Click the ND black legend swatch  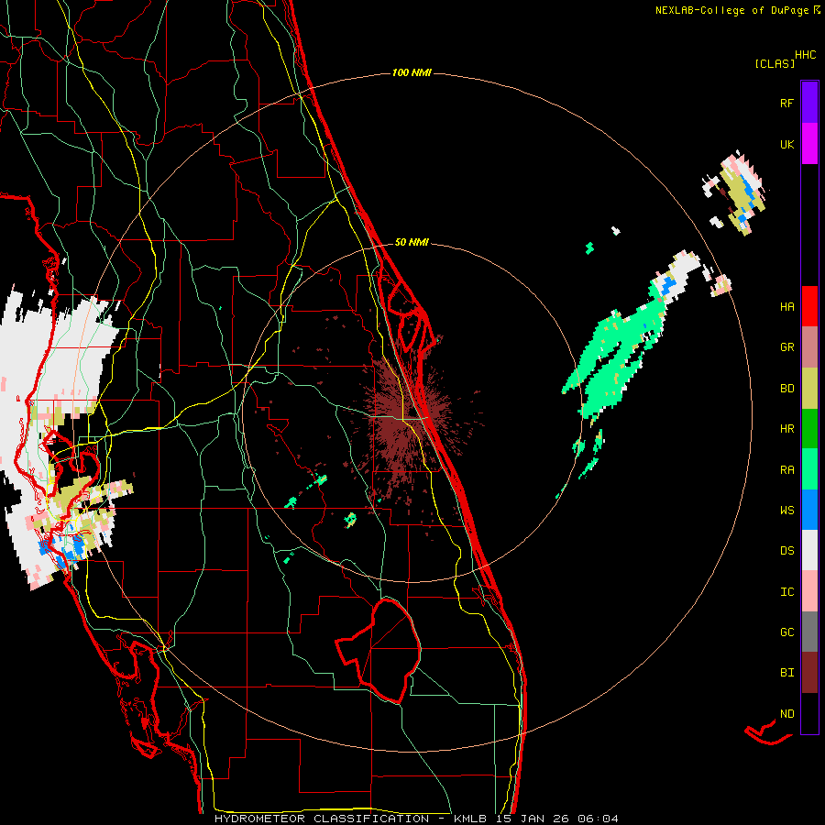point(809,713)
